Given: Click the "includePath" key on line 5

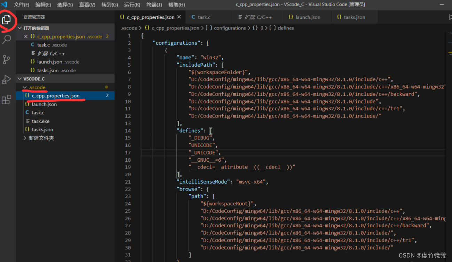Looking at the screenshot, I should [x=195, y=65].
